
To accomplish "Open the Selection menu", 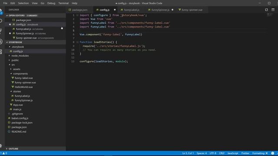I will pyautogui.click(x=23, y=3).
